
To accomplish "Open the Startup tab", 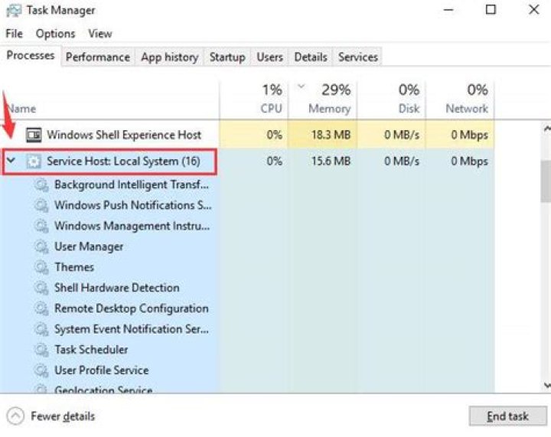I will [x=227, y=57].
